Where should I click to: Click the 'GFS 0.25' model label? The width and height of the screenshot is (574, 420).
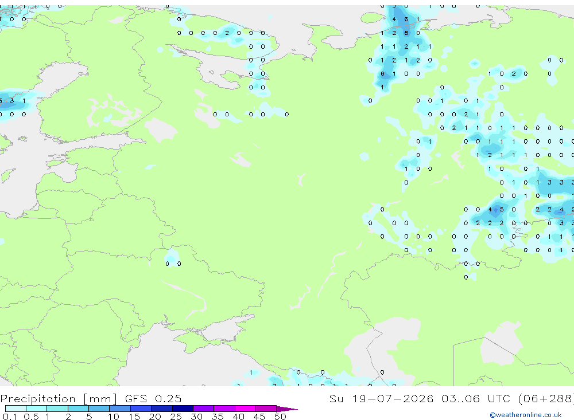(153, 398)
